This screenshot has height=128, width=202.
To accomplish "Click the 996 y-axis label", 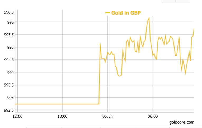I will [11, 22].
